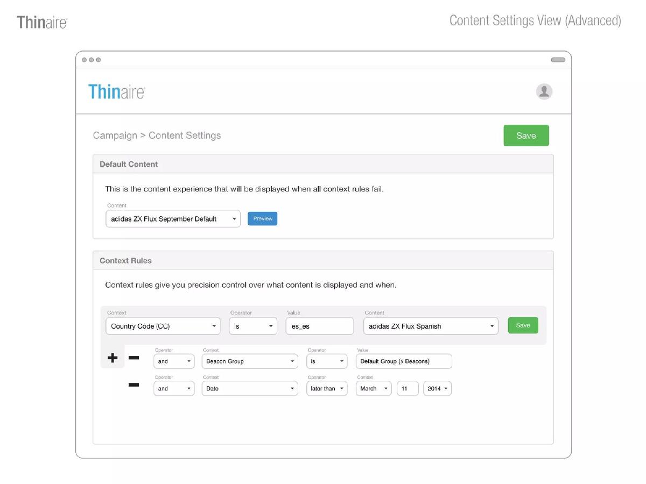Open the adidas ZX Flux September Default dropdown
The width and height of the screenshot is (646, 484).
coord(173,219)
